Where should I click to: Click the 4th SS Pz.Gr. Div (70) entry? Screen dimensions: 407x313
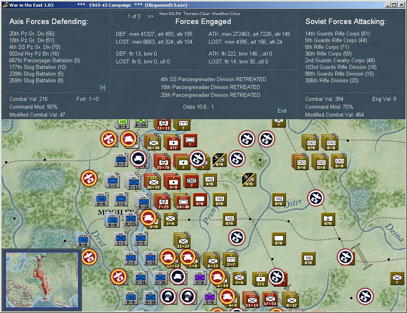coord(35,47)
